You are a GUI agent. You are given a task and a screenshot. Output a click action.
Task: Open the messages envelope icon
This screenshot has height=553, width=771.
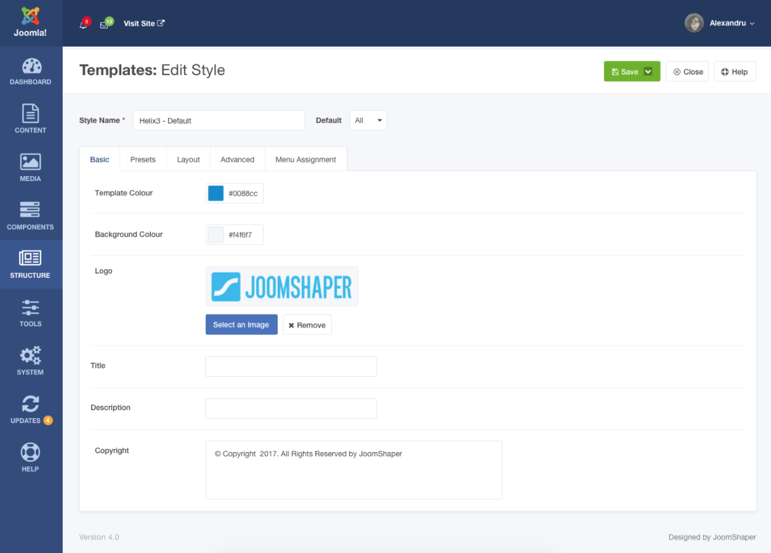click(105, 25)
